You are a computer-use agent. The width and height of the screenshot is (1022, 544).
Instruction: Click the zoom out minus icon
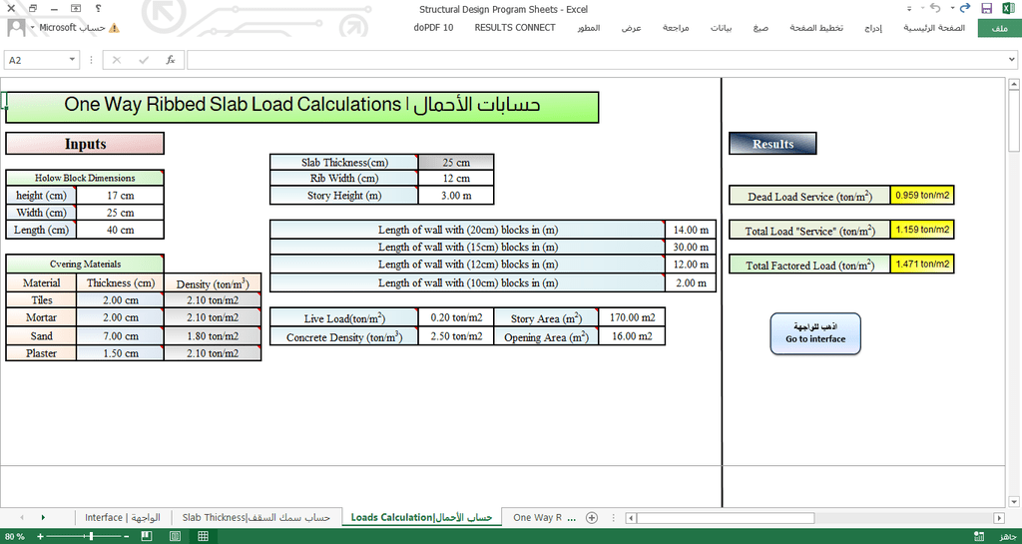click(127, 536)
